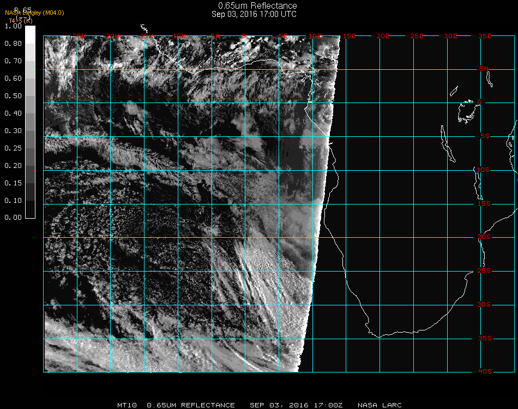518x409 pixels.
Task: Click the mid-gray colorbar segment beside 0.40
Action: [x=30, y=122]
